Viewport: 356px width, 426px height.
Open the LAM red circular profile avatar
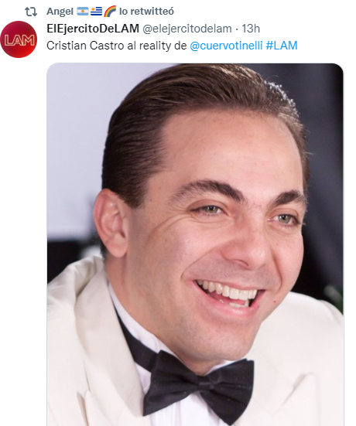19,39
